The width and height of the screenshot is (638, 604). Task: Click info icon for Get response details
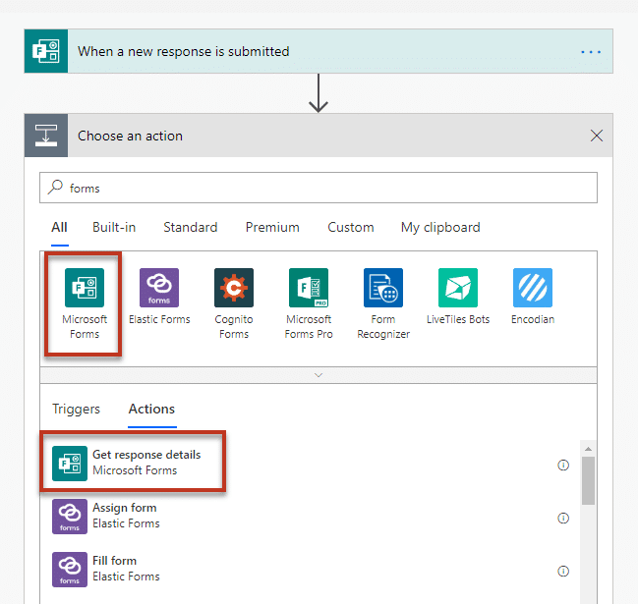(563, 466)
